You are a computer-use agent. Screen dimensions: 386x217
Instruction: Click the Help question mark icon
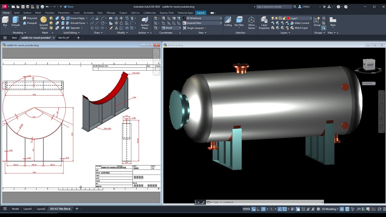pos(338,7)
